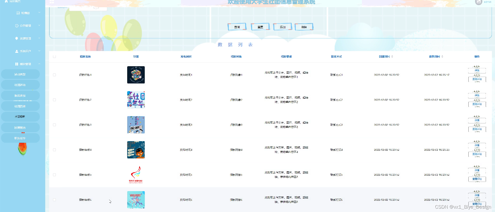The image size is (495, 212).
Task: Expand the 轮播图 menu chevron
Action: 39,13
